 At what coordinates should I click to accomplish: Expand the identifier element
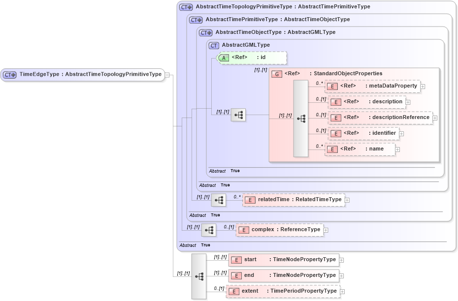pos(402,134)
